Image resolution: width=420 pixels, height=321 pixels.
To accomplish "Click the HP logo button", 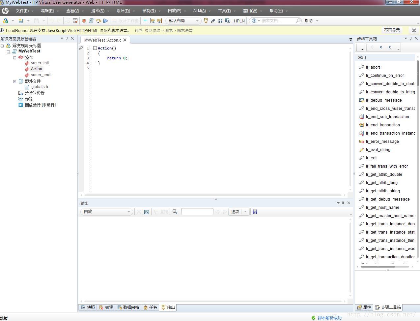I will point(5,11).
